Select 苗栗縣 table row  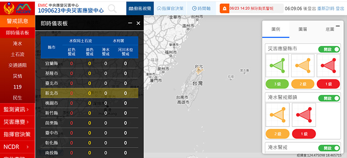pos(89,123)
